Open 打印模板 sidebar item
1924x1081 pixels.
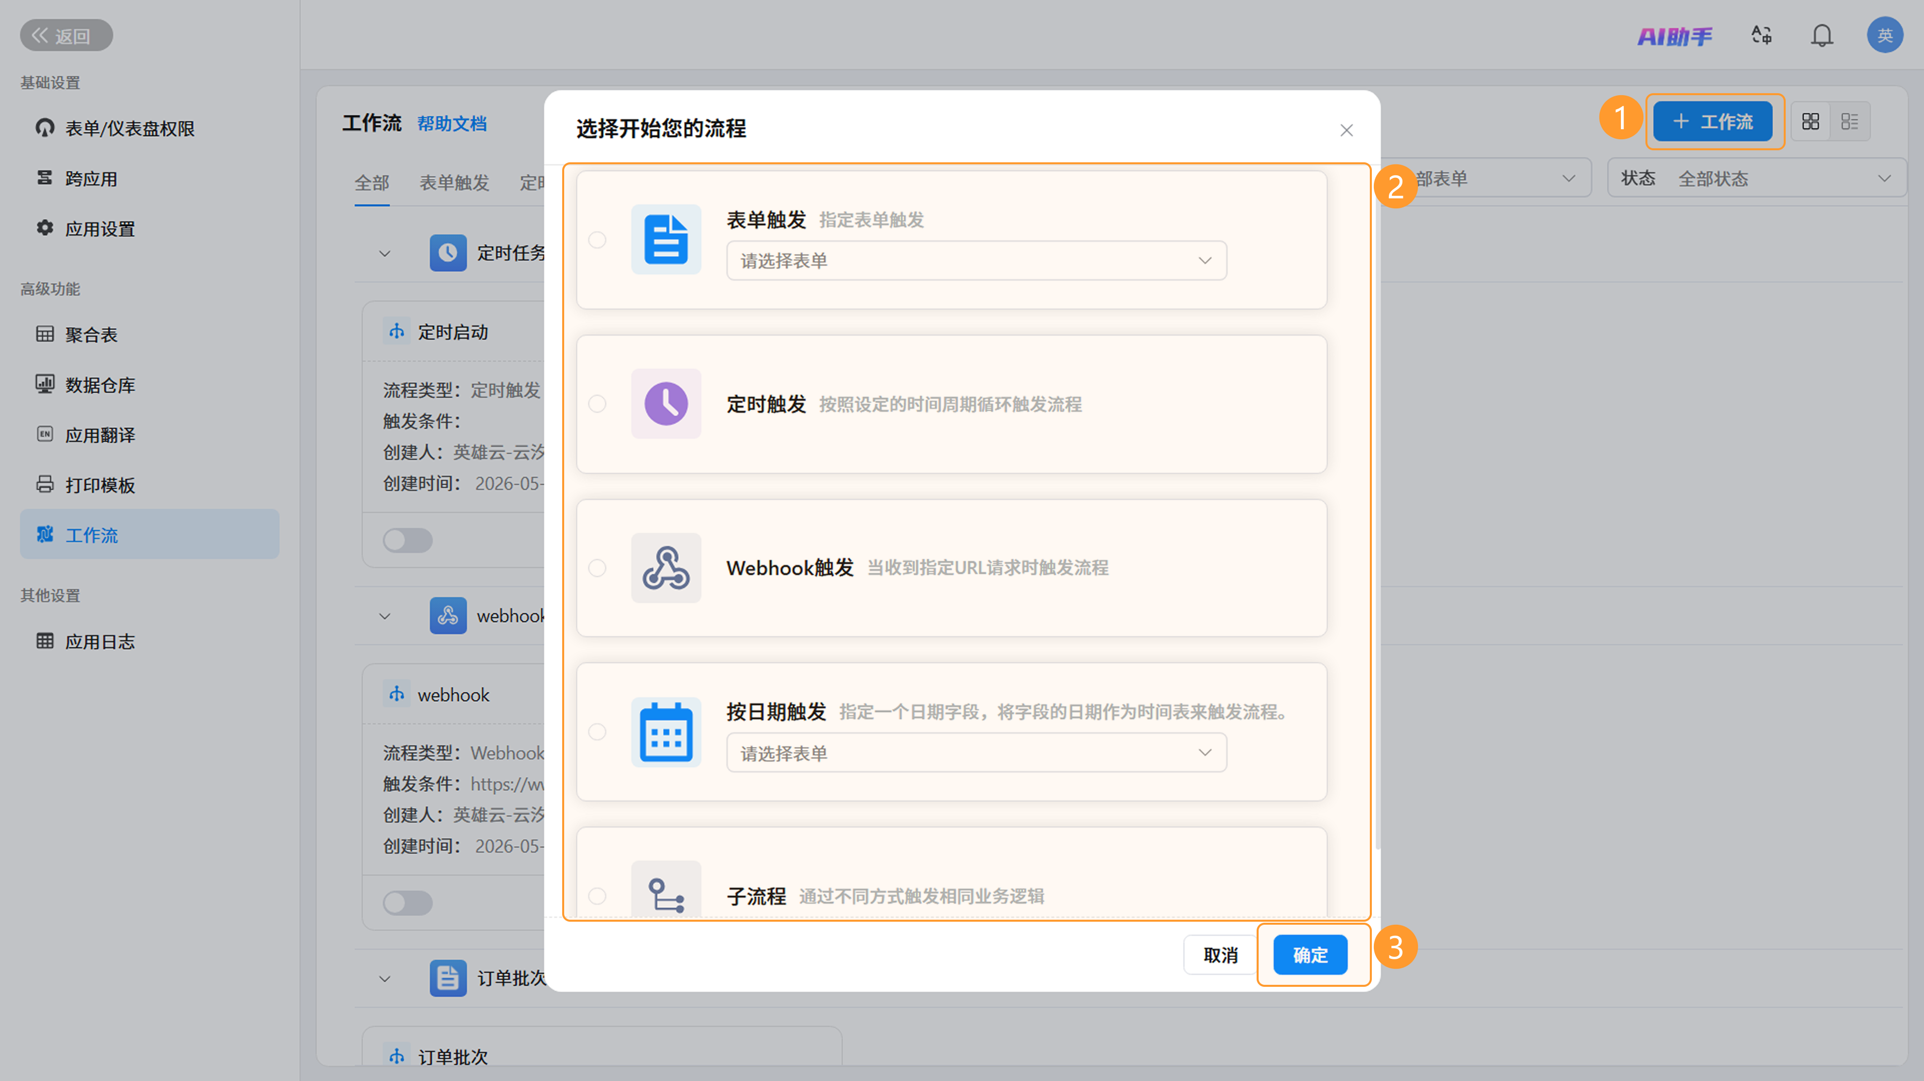[x=149, y=484]
